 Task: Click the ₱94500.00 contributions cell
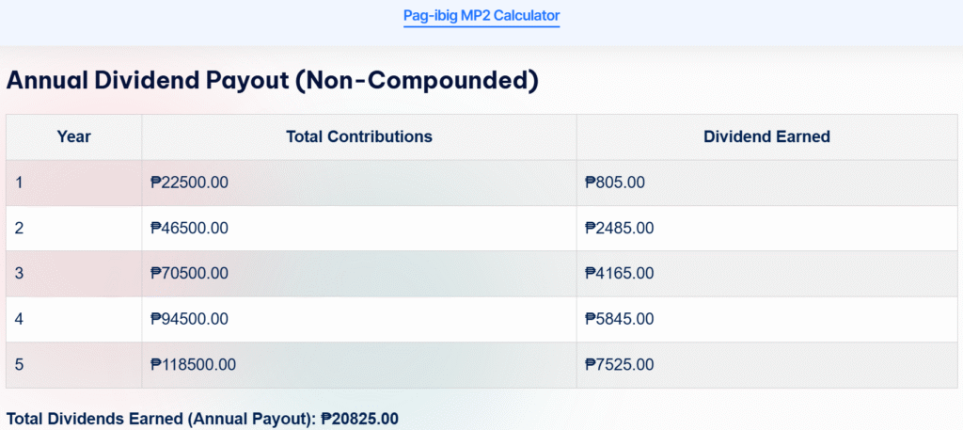[x=359, y=319]
